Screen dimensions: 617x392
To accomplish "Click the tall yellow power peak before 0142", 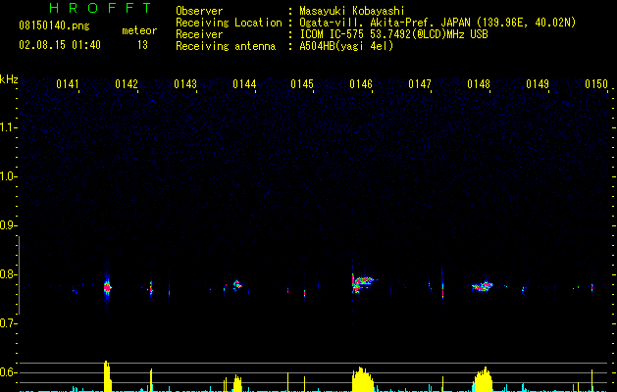I will [x=108, y=376].
